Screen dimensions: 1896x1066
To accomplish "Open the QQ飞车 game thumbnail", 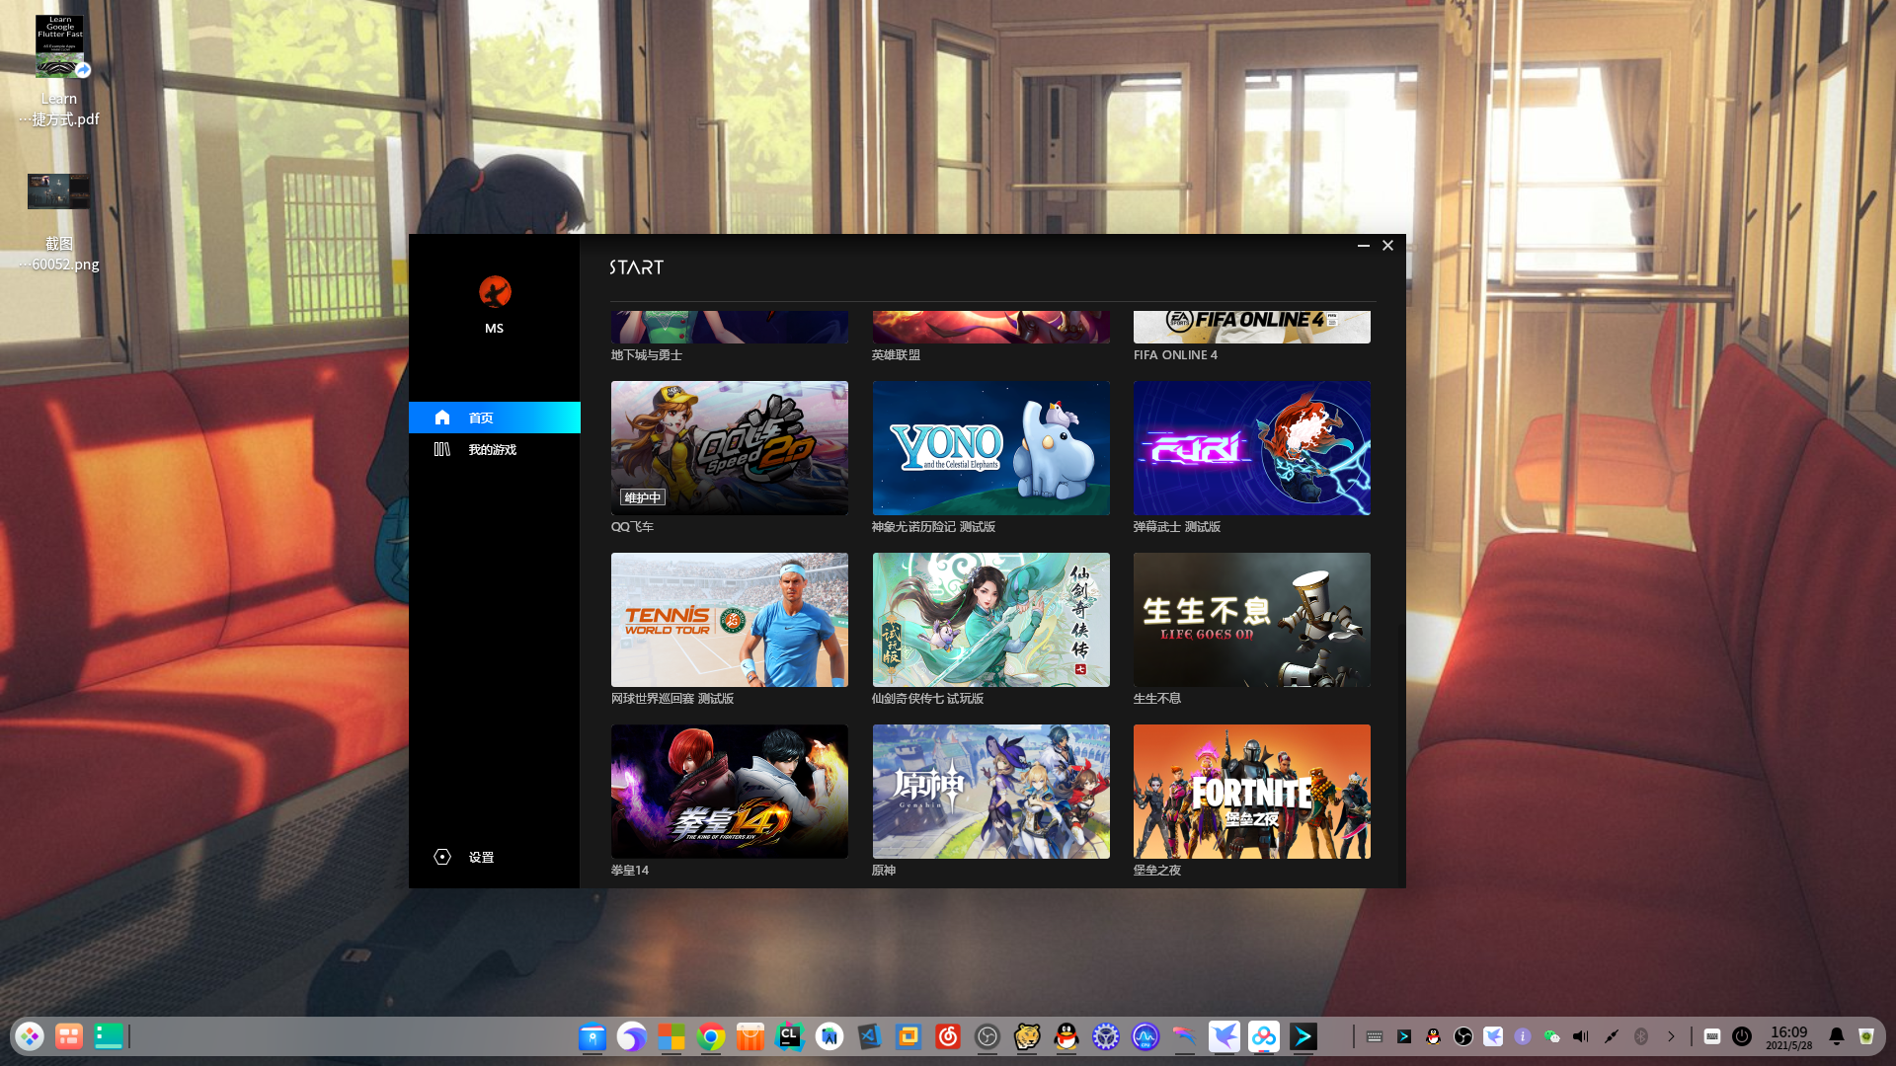I will coord(729,448).
